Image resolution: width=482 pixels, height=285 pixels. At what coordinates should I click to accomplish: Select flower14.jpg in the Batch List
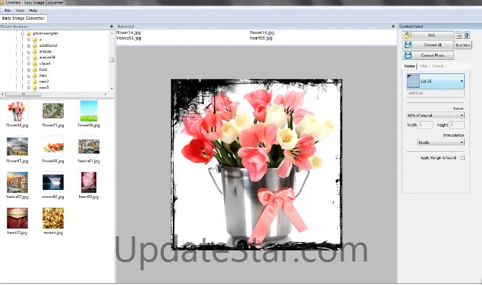pos(129,33)
